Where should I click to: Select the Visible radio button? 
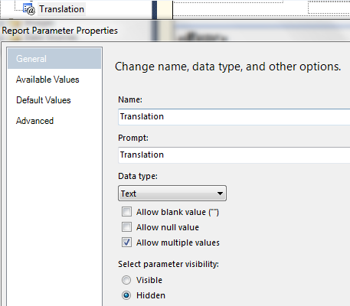pyautogui.click(x=126, y=280)
